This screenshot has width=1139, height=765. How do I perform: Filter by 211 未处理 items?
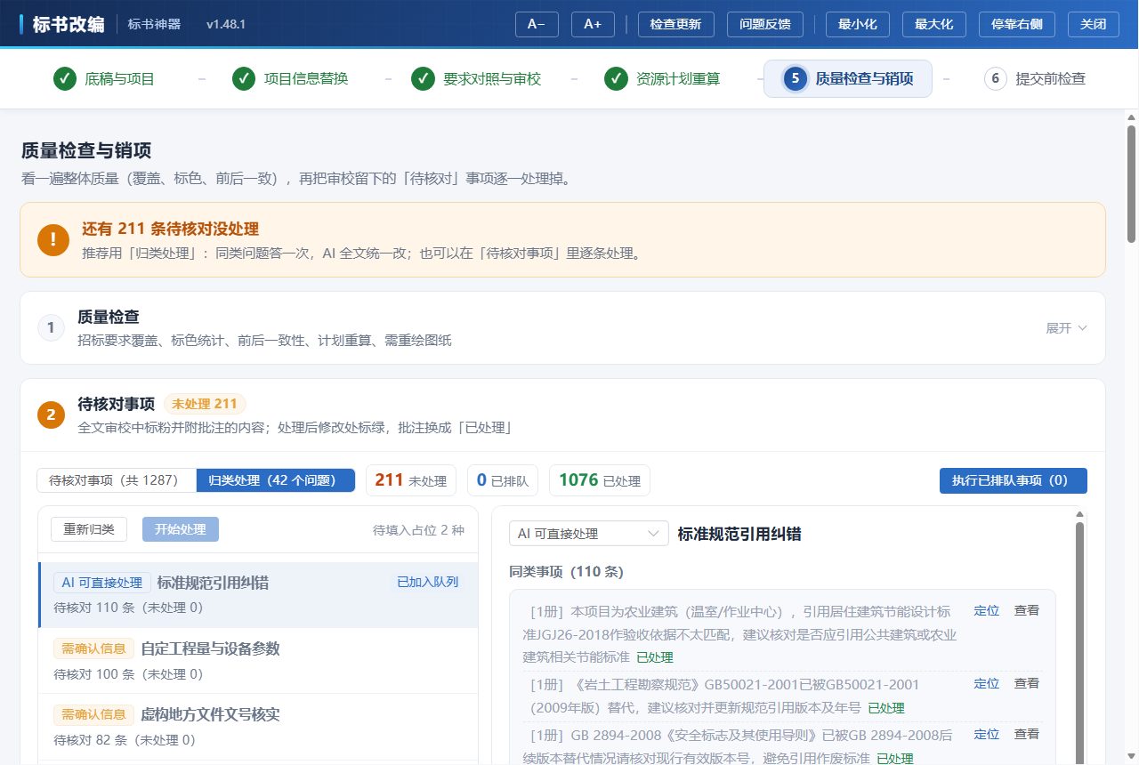click(411, 480)
